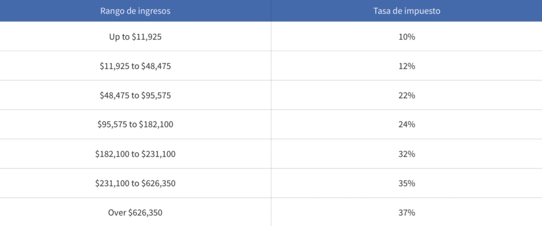Select the 35% tax rate cell
This screenshot has width=542, height=226.
coord(407,183)
